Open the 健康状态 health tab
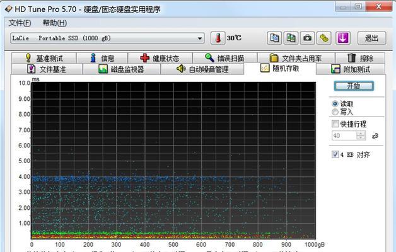Screen dimensions: 396x252 (160, 58)
